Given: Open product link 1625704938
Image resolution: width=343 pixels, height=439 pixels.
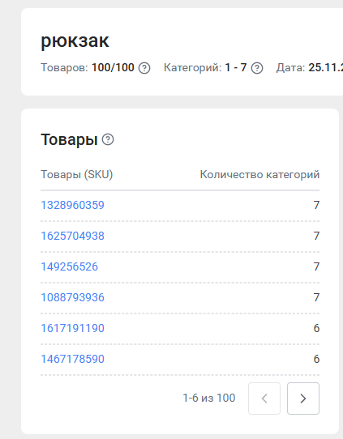Looking at the screenshot, I should click(73, 236).
